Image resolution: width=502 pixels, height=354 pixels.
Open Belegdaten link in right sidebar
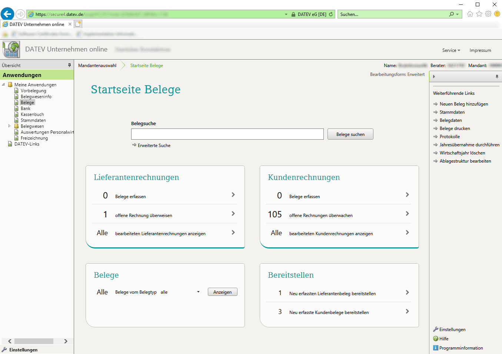451,120
